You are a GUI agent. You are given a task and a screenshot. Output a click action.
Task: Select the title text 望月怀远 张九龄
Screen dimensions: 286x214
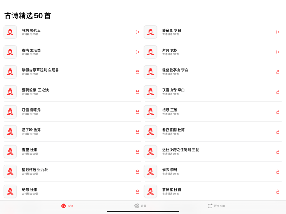point(35,170)
